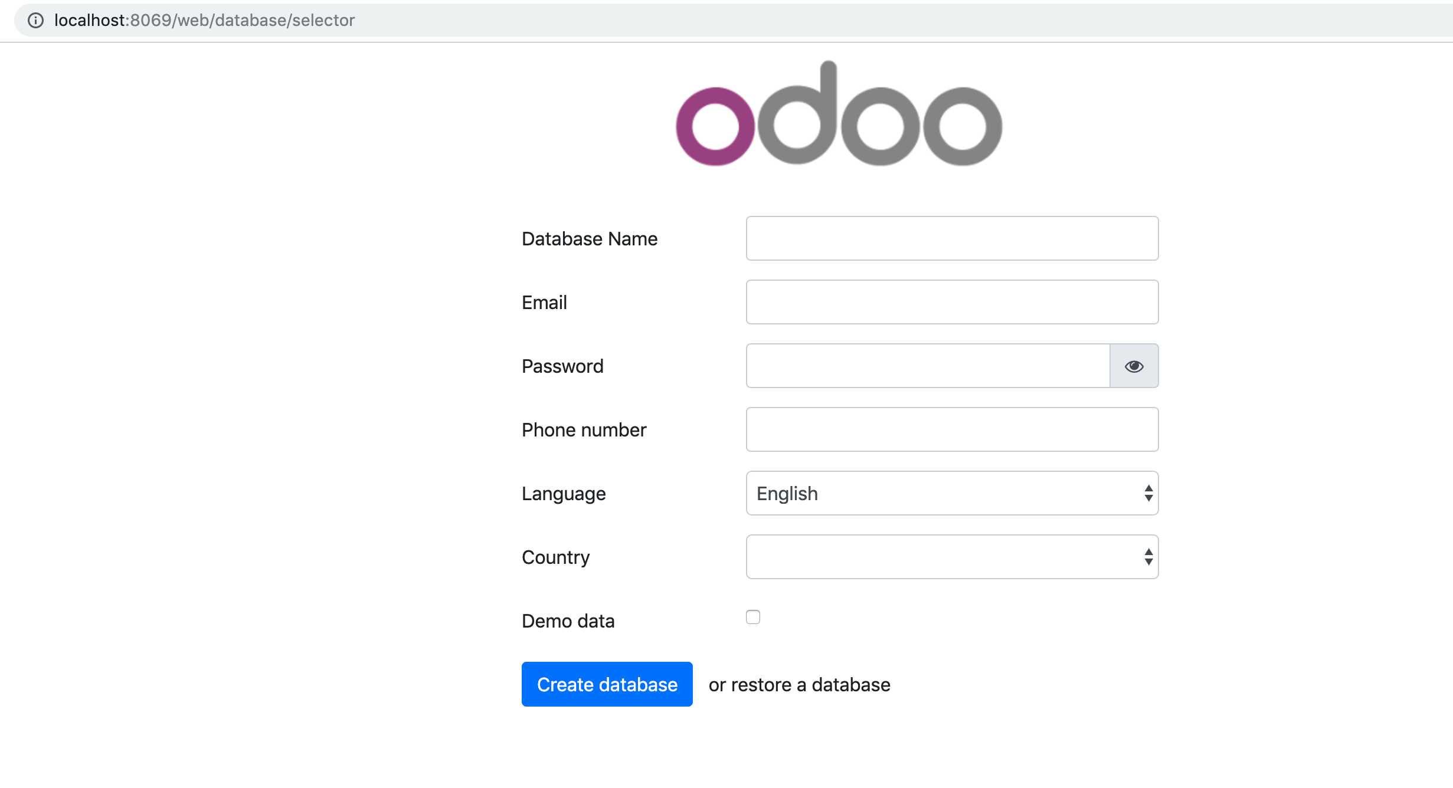
Task: Click the Country dropdown arrows
Action: [1148, 557]
